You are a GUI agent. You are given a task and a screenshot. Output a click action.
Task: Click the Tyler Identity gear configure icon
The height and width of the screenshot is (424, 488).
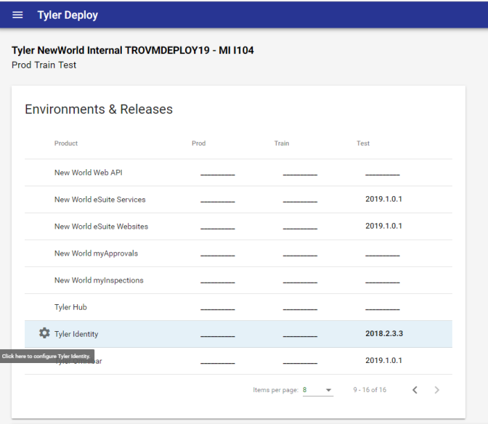[x=44, y=333]
